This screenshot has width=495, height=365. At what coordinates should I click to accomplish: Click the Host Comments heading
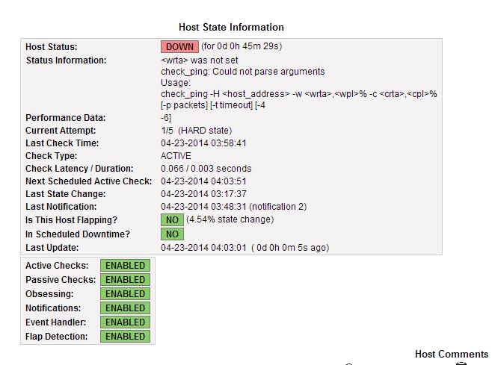click(452, 354)
